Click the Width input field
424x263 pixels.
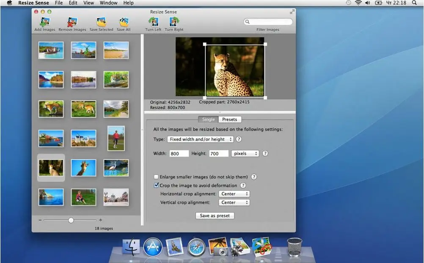(179, 153)
